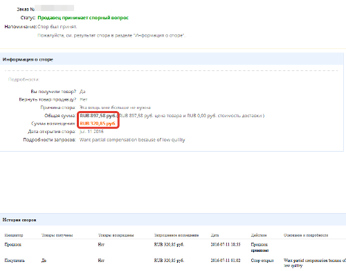This screenshot has height=271, width=346.
Task: Select request details "Want partial compensation" in info section
Action: [x=132, y=139]
